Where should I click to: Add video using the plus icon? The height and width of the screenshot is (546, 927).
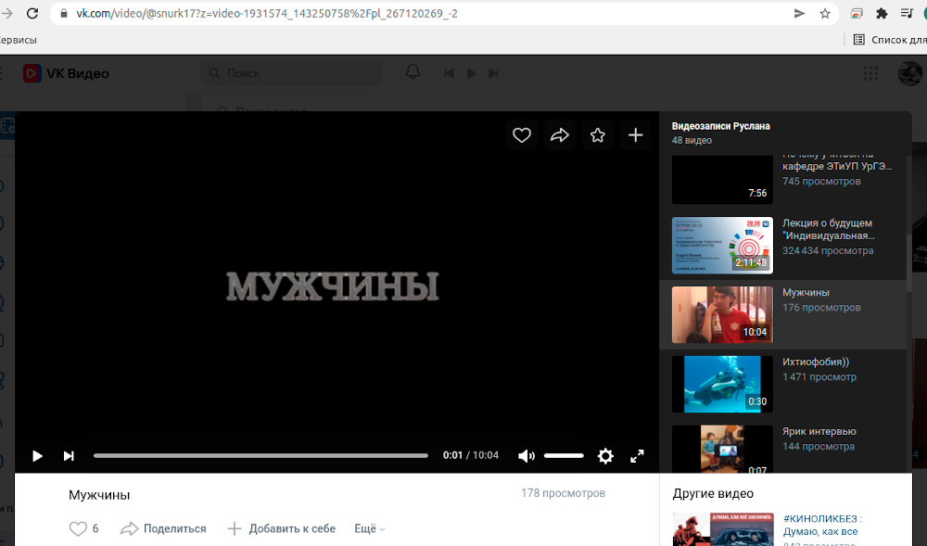[x=636, y=135]
